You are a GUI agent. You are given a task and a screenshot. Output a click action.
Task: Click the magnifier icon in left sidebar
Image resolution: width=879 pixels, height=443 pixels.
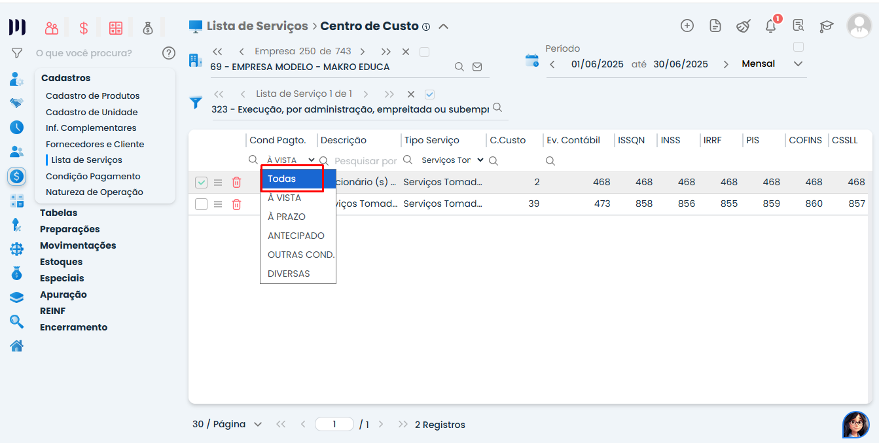pyautogui.click(x=17, y=321)
